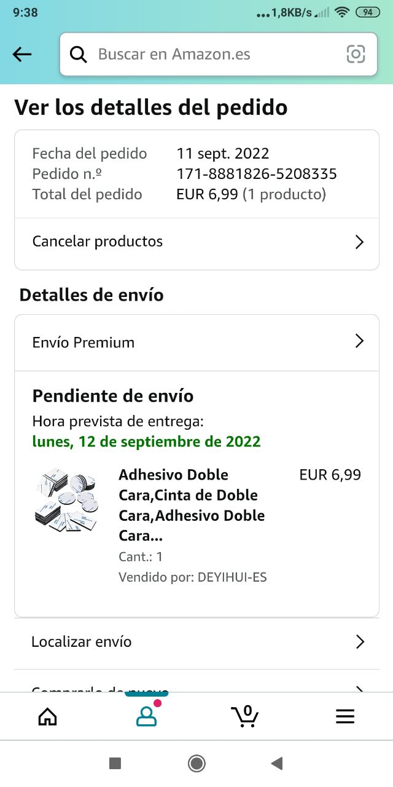Open the hamburger menu icon
393x787 pixels.
[x=345, y=716]
